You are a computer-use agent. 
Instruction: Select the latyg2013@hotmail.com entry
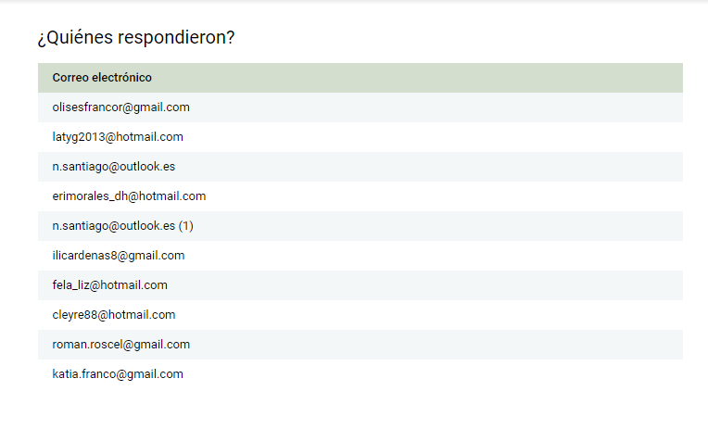point(118,137)
